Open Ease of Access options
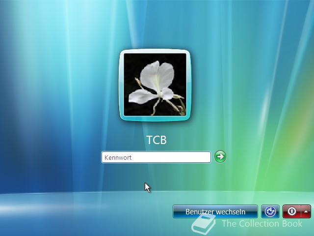This screenshot has width=314, height=236. coord(270,211)
